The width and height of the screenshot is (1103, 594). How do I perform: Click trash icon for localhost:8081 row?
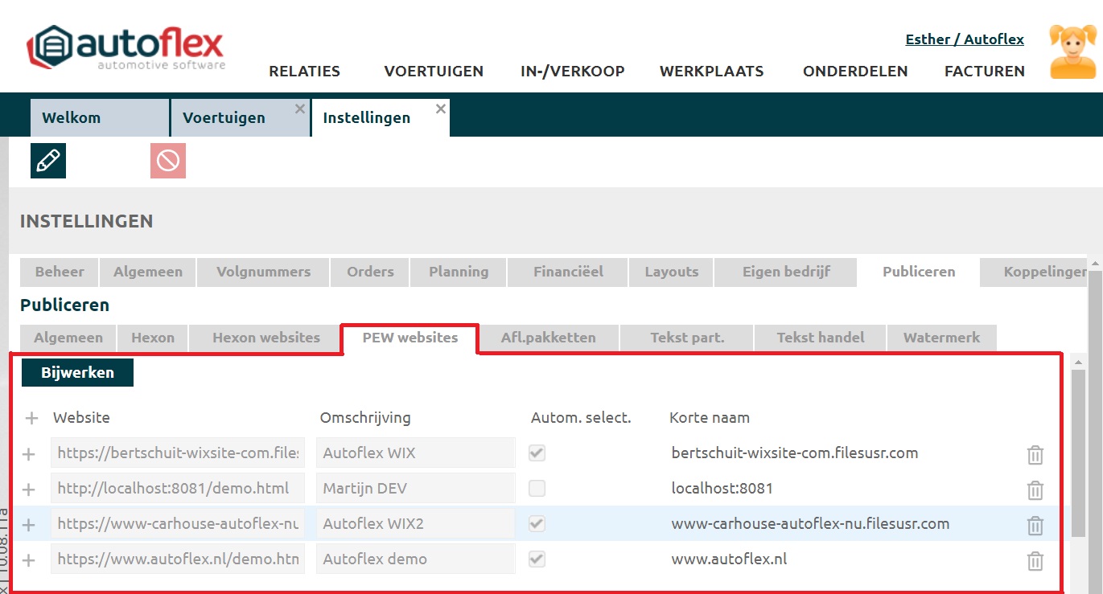pos(1035,490)
